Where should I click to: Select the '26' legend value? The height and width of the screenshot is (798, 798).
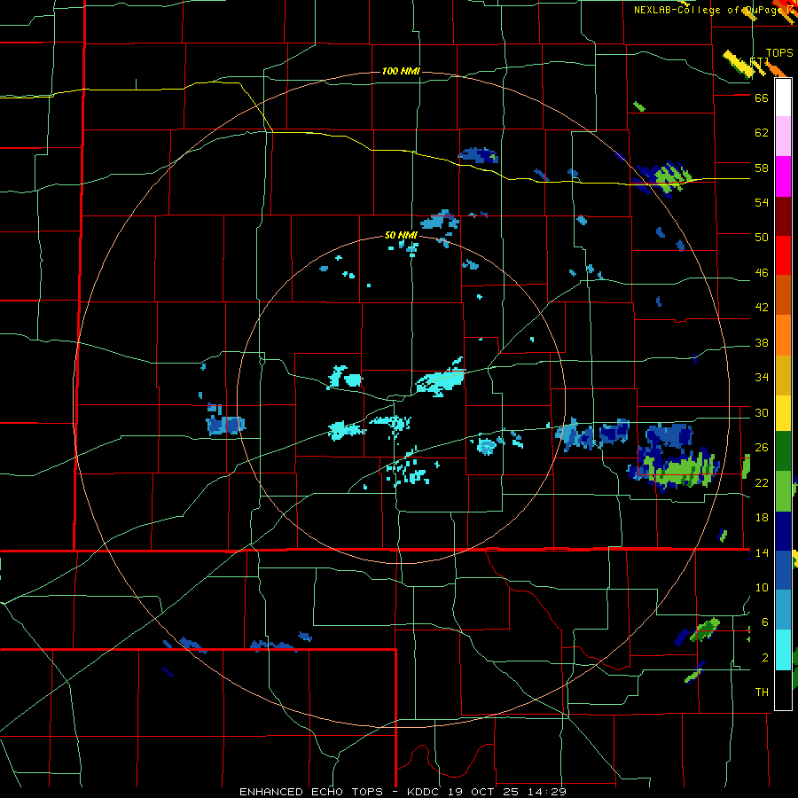point(762,448)
